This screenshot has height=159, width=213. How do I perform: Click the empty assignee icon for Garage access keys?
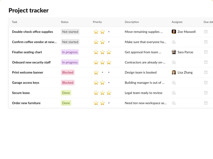pos(174,83)
